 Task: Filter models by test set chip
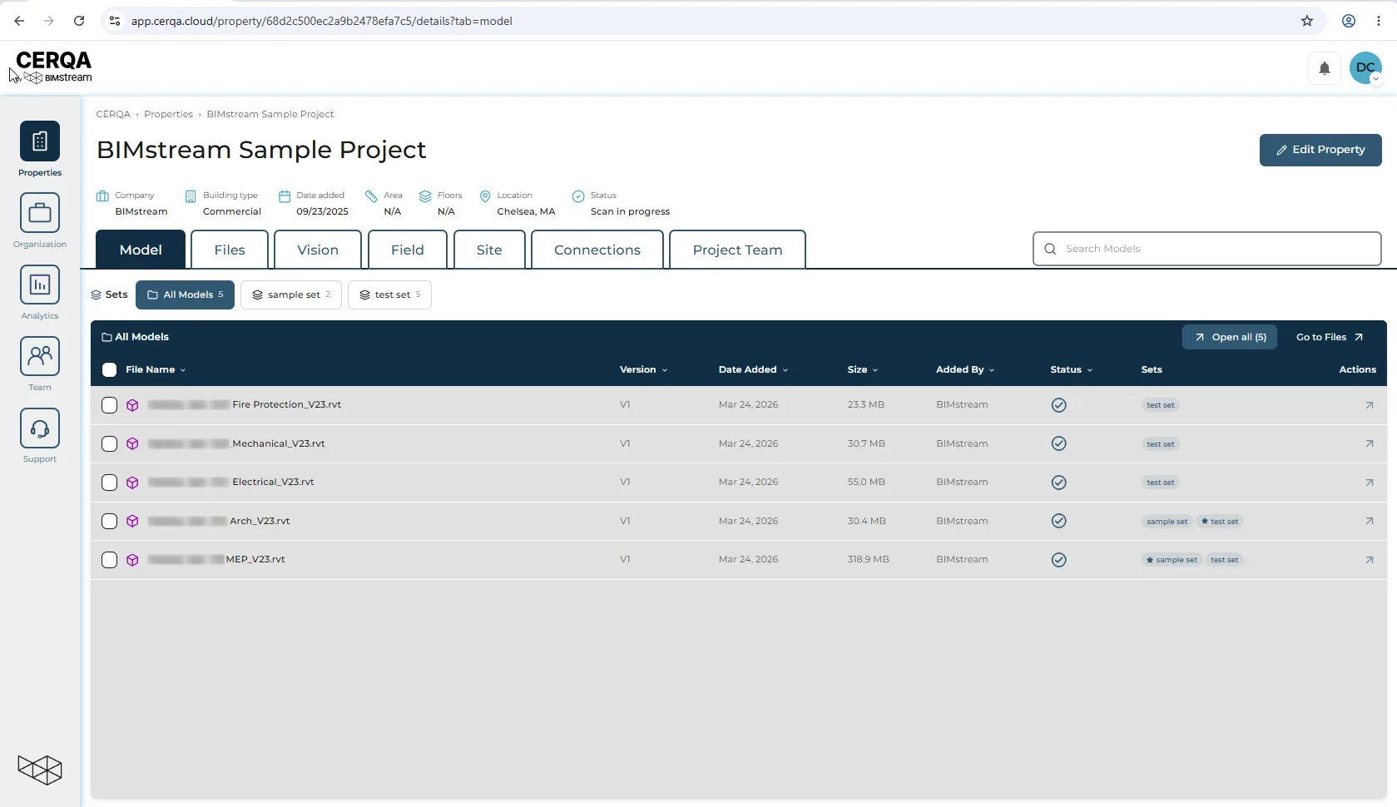point(389,295)
